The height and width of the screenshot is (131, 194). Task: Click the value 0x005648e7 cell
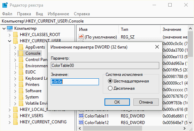tap(175, 122)
